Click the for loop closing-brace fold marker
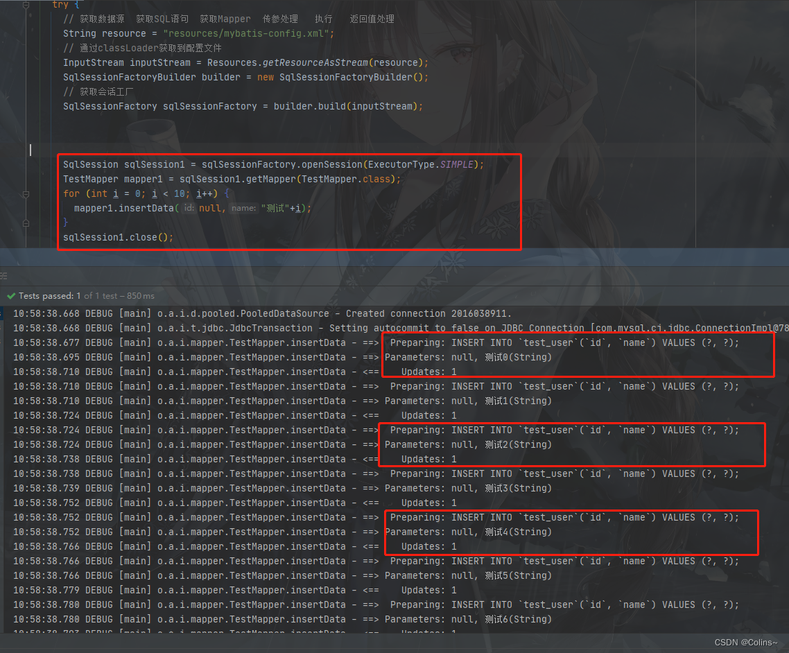Image resolution: width=789 pixels, height=653 pixels. (26, 223)
